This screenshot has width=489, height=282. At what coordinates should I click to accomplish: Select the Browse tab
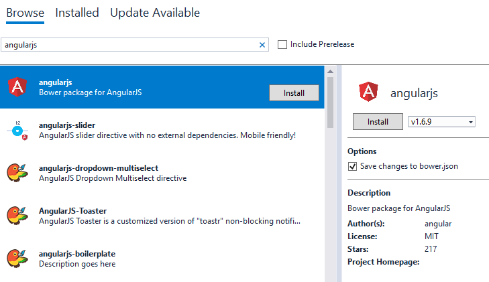(x=25, y=13)
